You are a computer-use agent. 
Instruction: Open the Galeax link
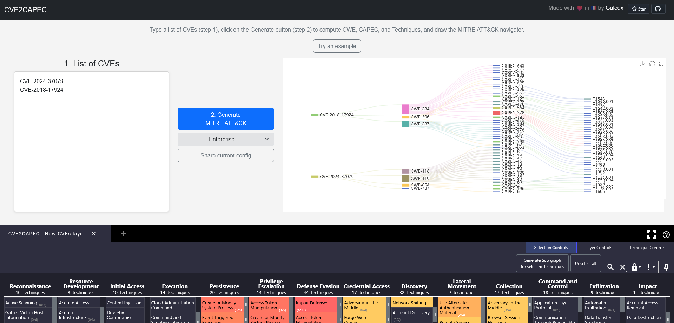(614, 8)
